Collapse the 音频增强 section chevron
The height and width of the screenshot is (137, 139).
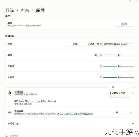click(133, 93)
